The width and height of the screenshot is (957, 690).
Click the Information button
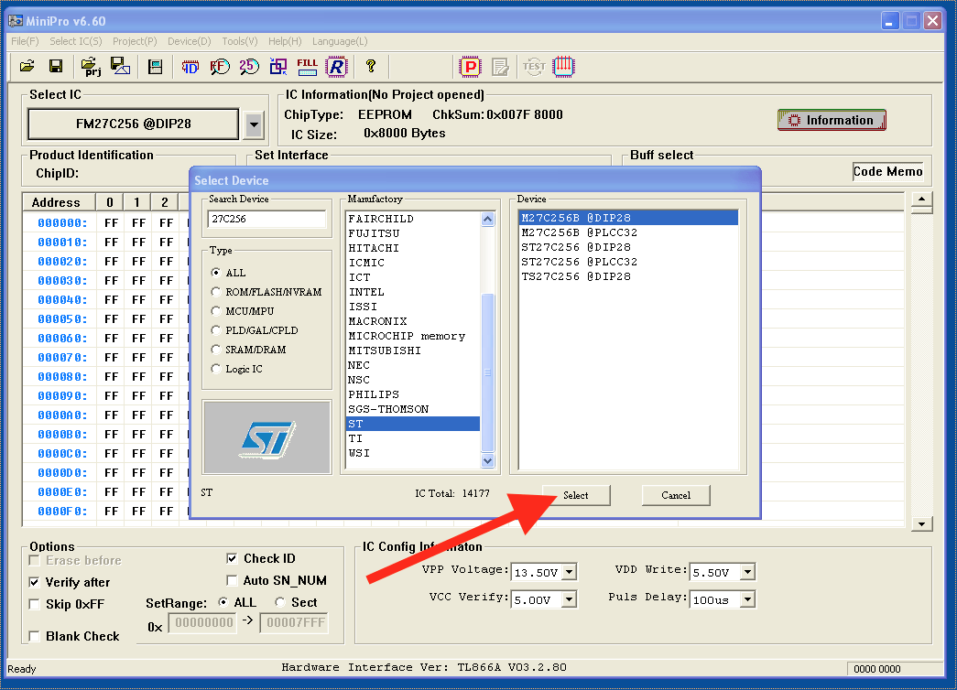(x=831, y=119)
